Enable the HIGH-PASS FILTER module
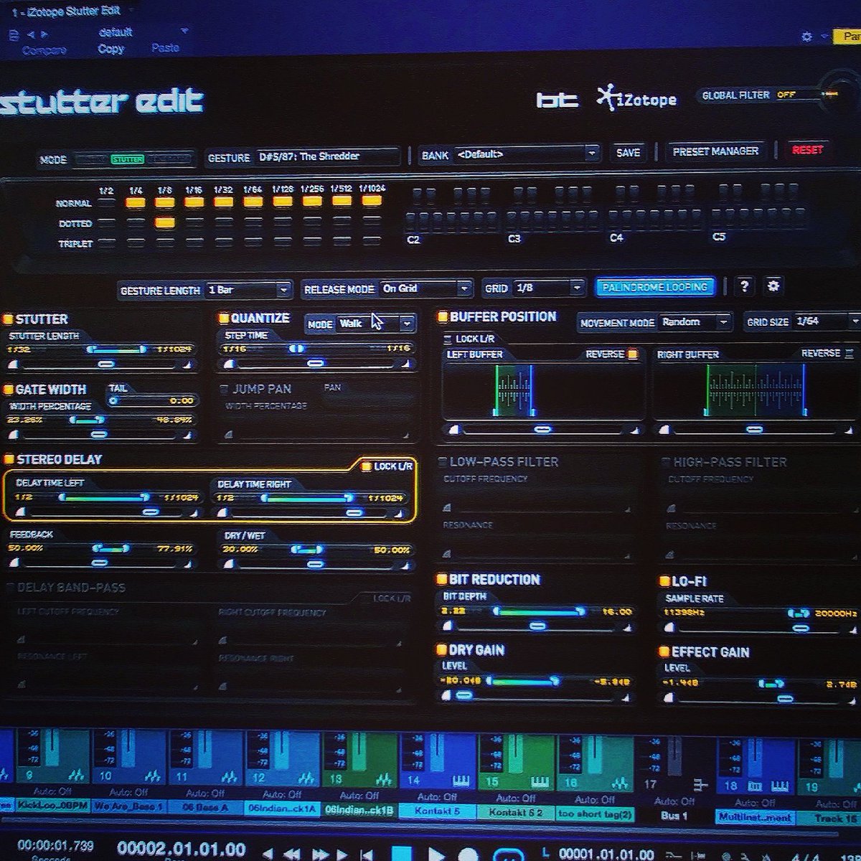Screen dimensions: 861x861 click(x=665, y=463)
